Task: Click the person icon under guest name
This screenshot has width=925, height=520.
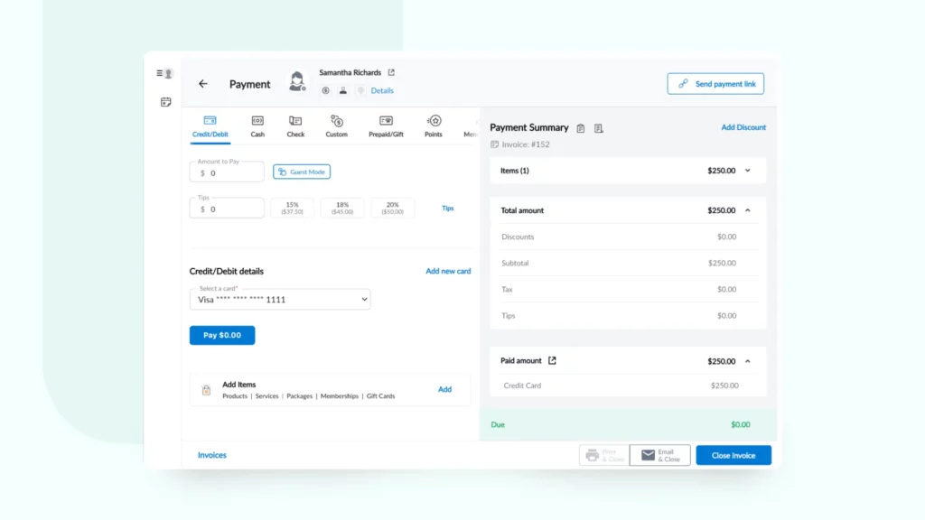Action: [343, 90]
